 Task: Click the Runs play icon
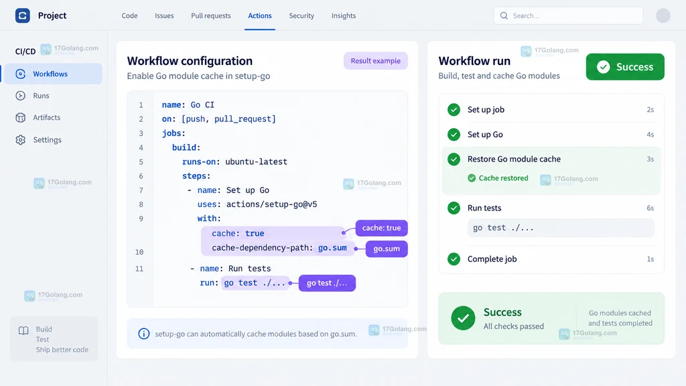21,95
